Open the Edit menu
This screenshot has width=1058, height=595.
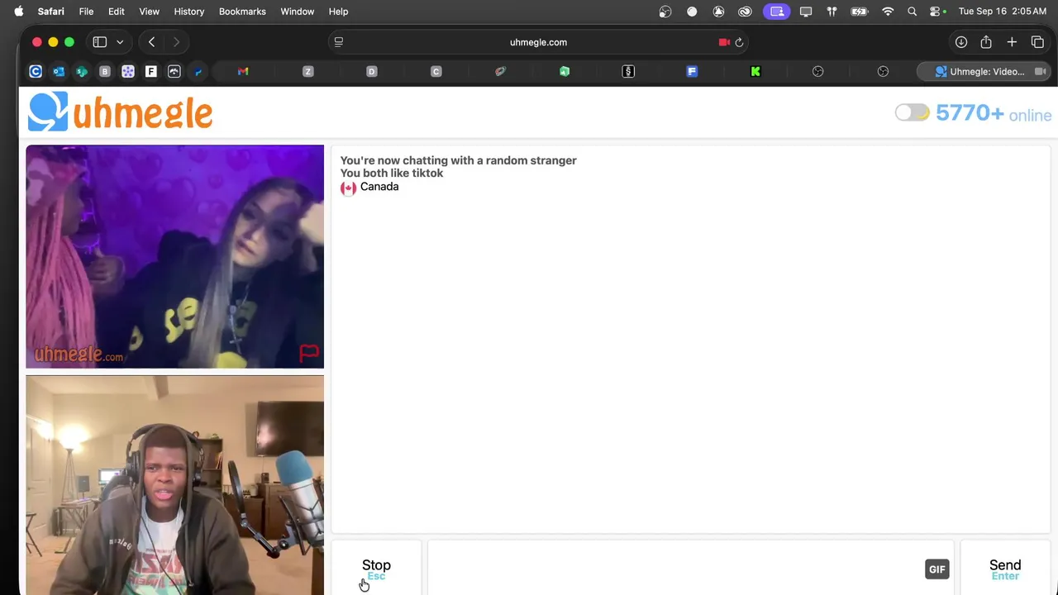coord(117,12)
